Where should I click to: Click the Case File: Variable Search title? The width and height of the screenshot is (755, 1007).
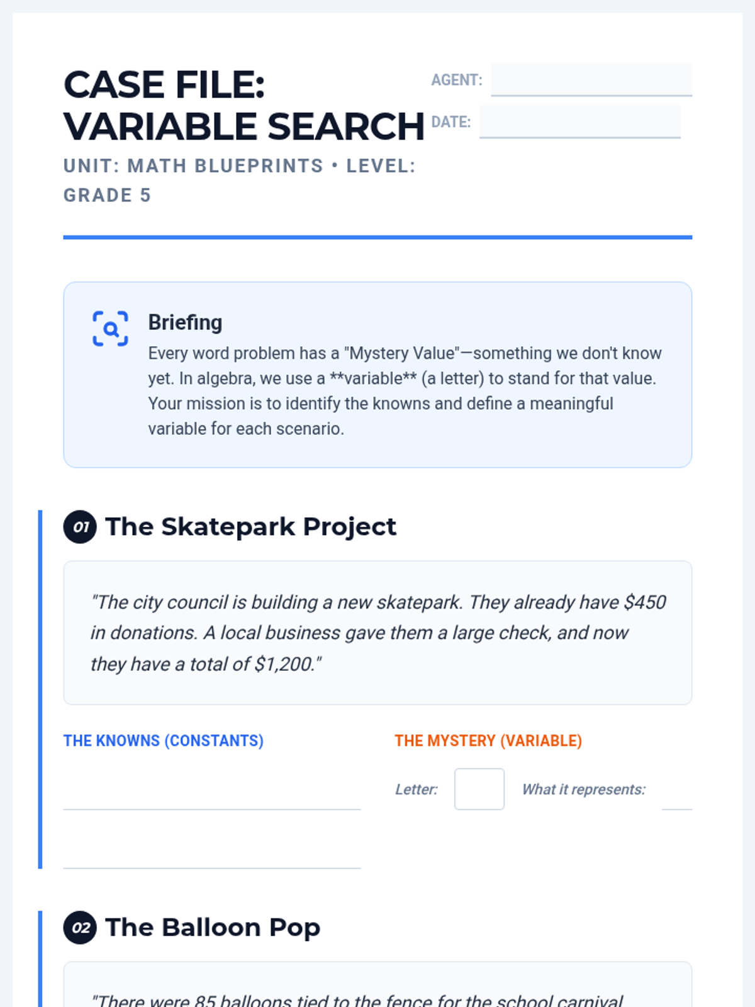pos(244,105)
